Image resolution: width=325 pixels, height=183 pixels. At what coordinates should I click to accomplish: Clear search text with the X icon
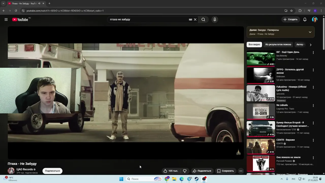pyautogui.click(x=195, y=20)
